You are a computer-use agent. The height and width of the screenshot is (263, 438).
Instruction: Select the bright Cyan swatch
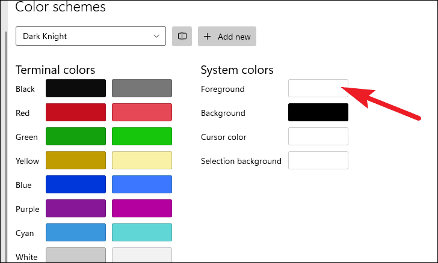coord(142,232)
